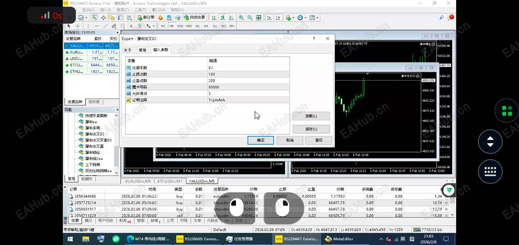Zoom in on the chart
The image size is (519, 245).
pos(241,18)
